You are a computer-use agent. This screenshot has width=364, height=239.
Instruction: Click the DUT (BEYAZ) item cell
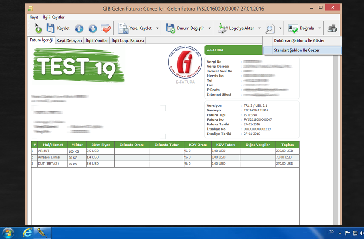click(x=52, y=164)
